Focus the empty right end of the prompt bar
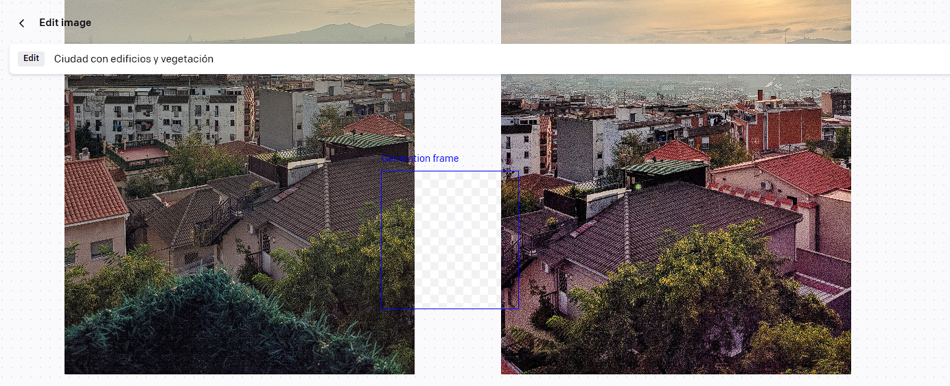The height and width of the screenshot is (386, 950). click(686, 59)
